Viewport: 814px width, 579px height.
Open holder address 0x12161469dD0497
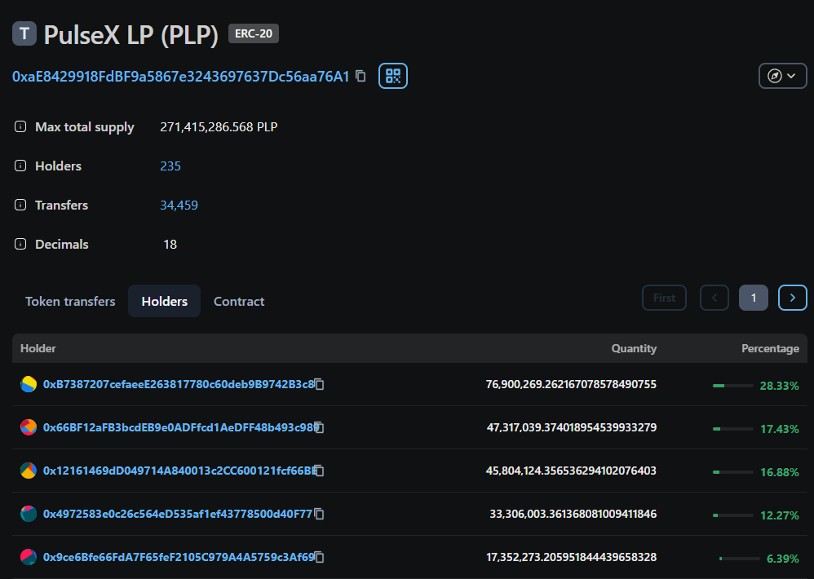tap(179, 471)
